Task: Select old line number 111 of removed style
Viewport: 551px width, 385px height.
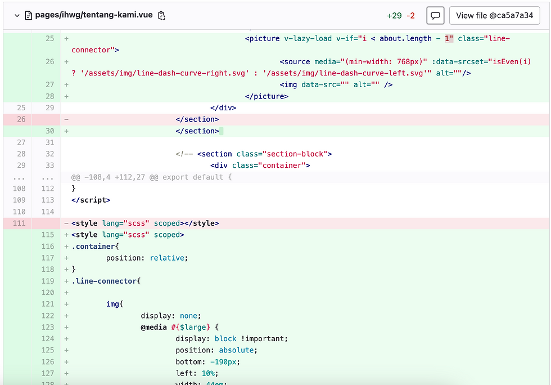Action: click(19, 223)
